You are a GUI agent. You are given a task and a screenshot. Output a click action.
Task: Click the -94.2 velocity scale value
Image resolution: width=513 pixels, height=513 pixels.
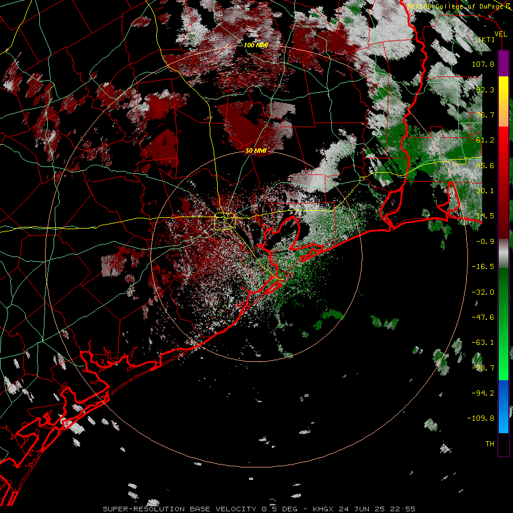coord(483,393)
